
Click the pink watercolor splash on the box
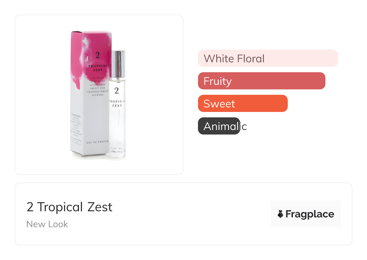[x=79, y=60]
